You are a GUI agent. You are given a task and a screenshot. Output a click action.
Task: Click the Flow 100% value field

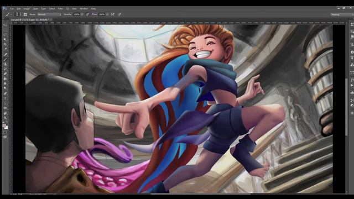pos(102,14)
